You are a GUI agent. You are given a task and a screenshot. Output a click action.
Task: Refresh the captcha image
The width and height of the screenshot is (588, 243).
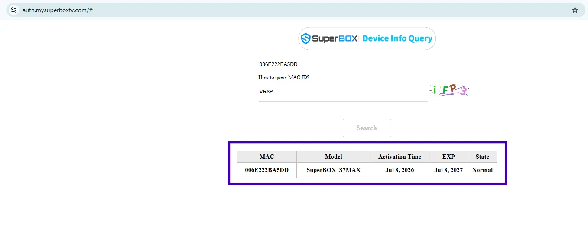[x=449, y=90]
